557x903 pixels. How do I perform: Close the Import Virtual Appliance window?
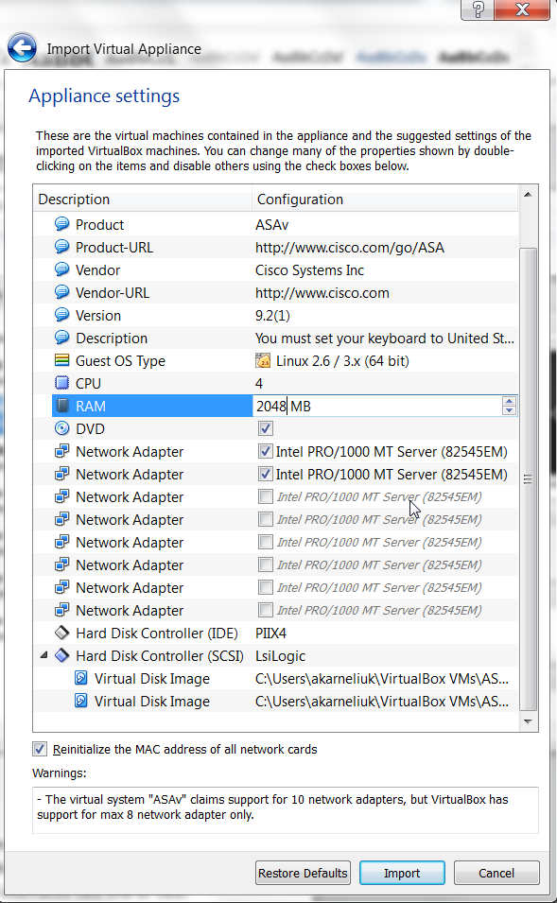coord(522,9)
